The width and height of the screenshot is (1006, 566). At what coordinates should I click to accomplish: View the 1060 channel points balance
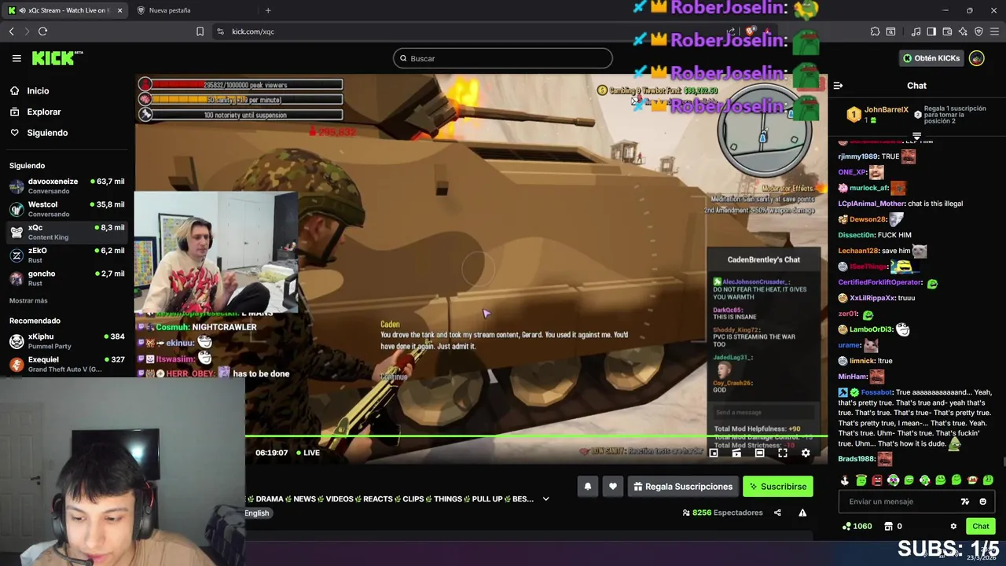[857, 526]
